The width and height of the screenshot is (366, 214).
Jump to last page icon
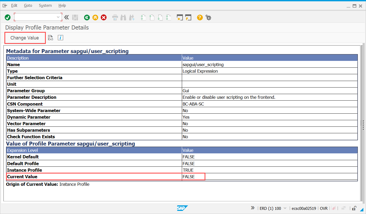168,18
